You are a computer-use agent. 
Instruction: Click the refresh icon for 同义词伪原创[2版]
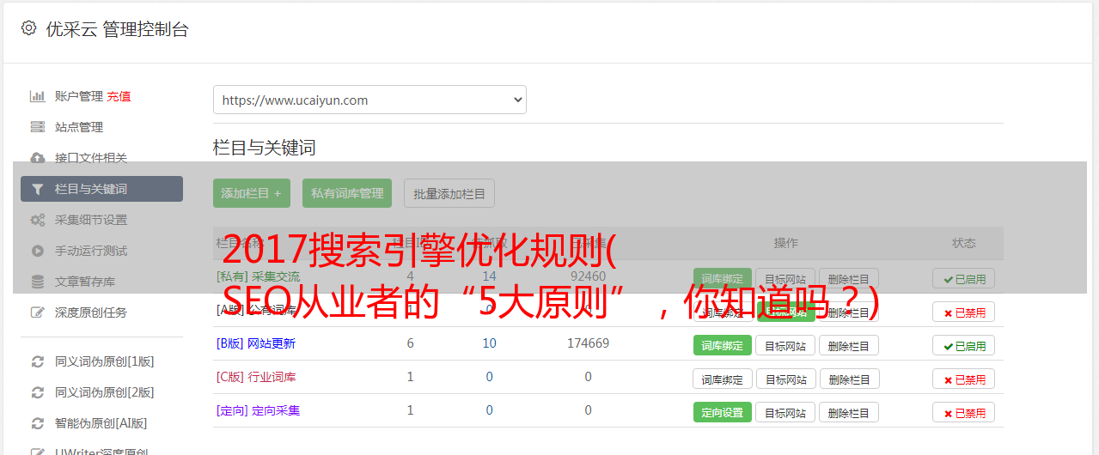(x=38, y=392)
